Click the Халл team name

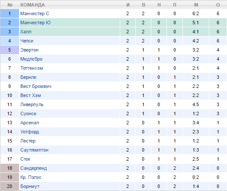point(26,32)
